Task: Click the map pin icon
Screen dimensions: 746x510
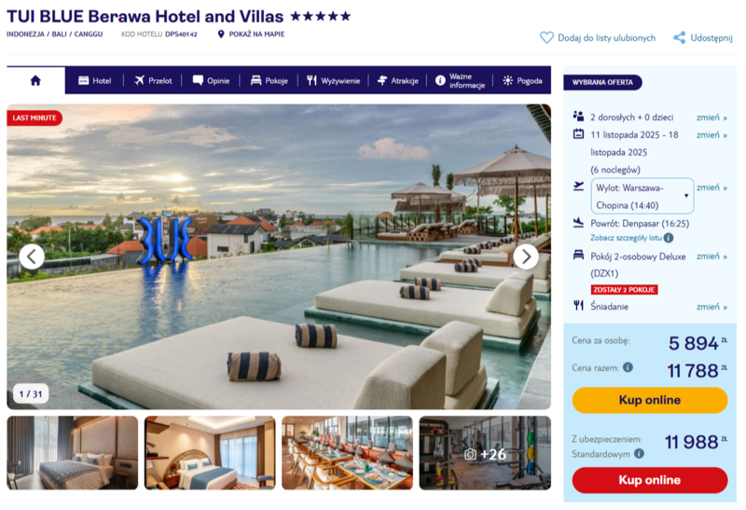Action: pos(221,34)
